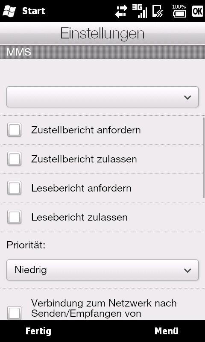Tap the Fertig softkey
The height and width of the screenshot is (342, 205).
[x=38, y=331]
